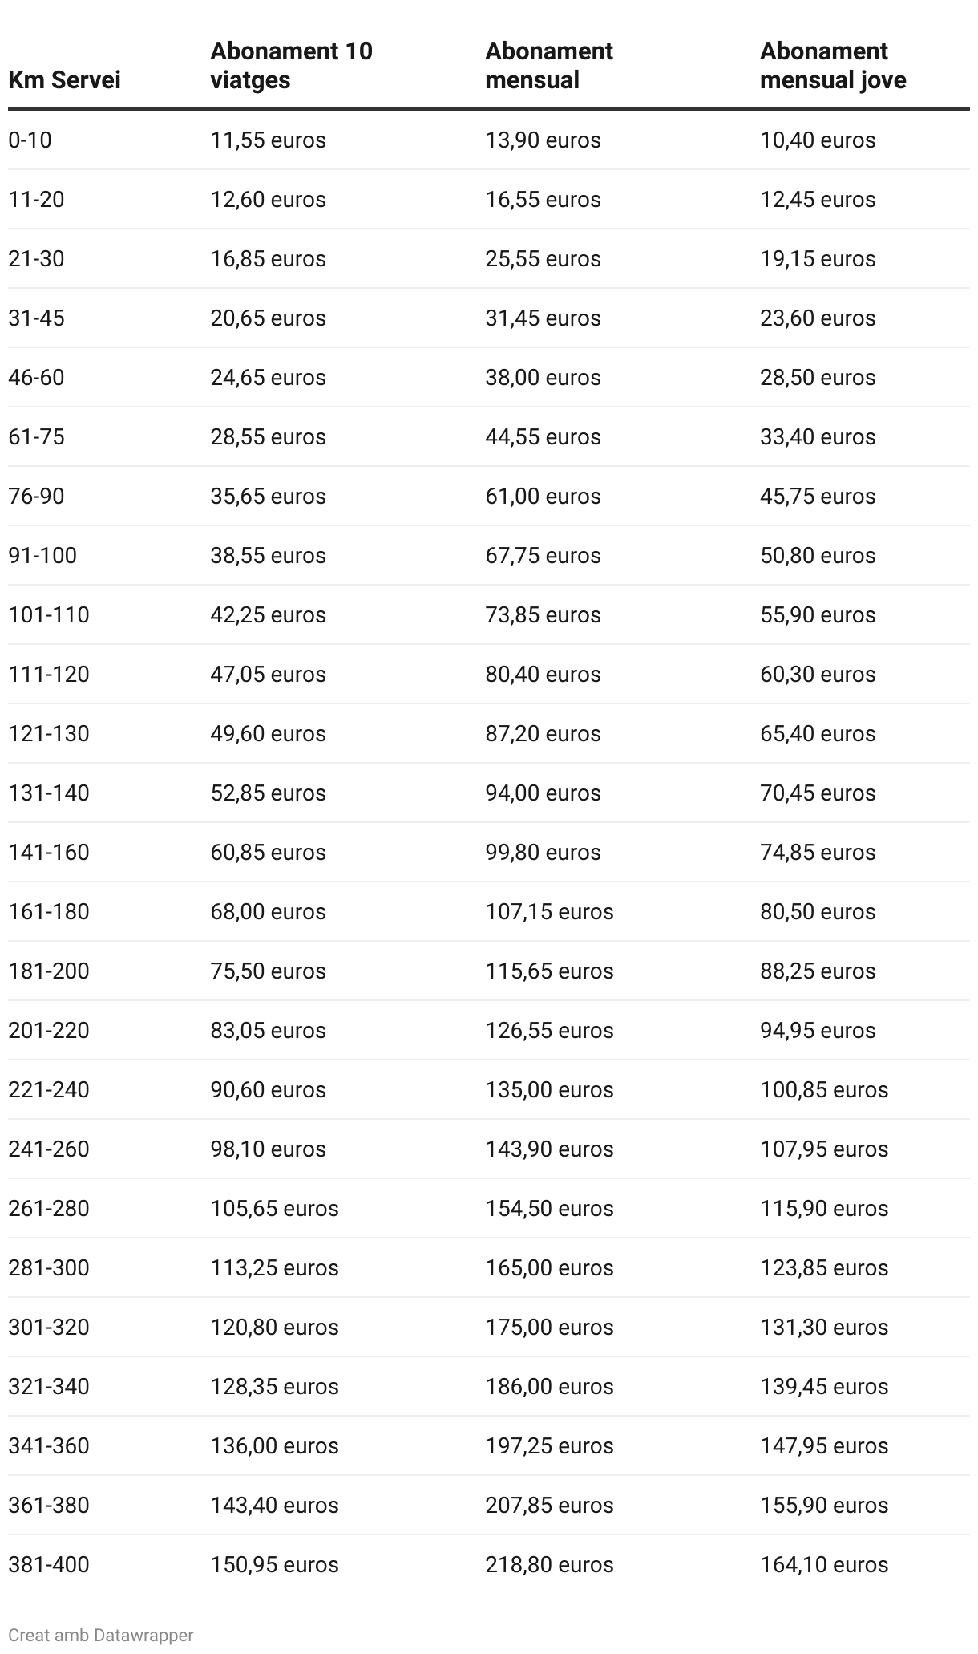The image size is (978, 1654).
Task: Click the Abonament mensual column header
Action: click(548, 66)
